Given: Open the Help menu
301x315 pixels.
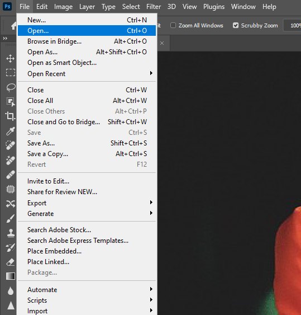Looking at the screenshot, I should point(269,7).
